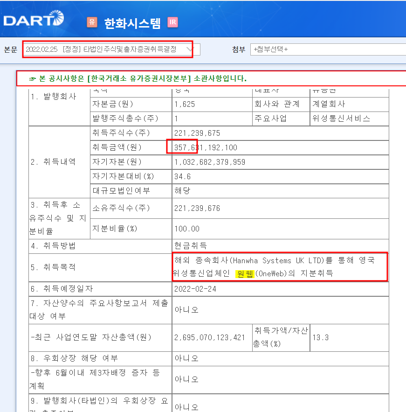Click the 4. 취득방법 row label
The width and height of the screenshot is (406, 412).
coord(53,246)
